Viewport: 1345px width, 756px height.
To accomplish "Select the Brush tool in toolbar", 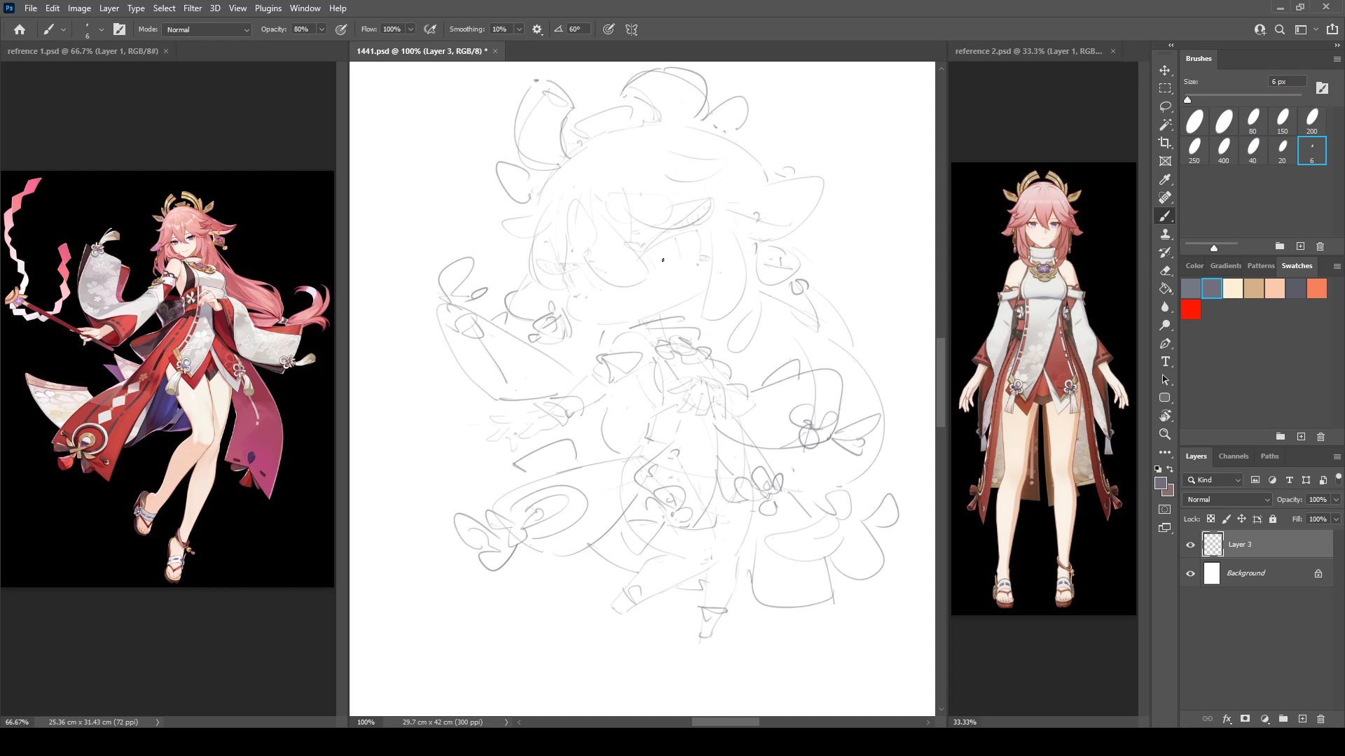I will 1165,216.
